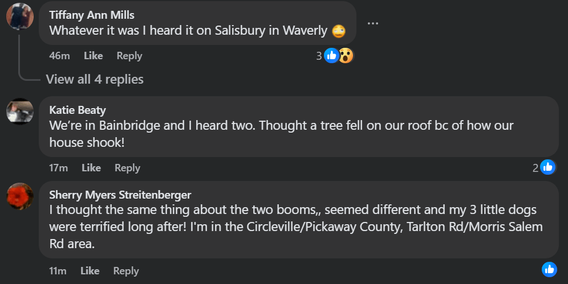This screenshot has height=284, width=568.
Task: Expand View all 4 replies
Action: click(x=95, y=79)
